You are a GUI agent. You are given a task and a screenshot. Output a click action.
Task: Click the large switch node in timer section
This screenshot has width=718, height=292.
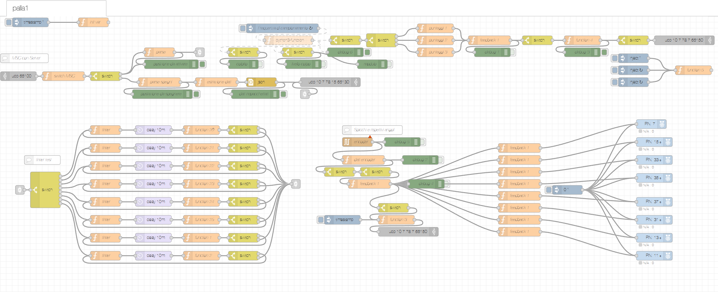coord(45,190)
